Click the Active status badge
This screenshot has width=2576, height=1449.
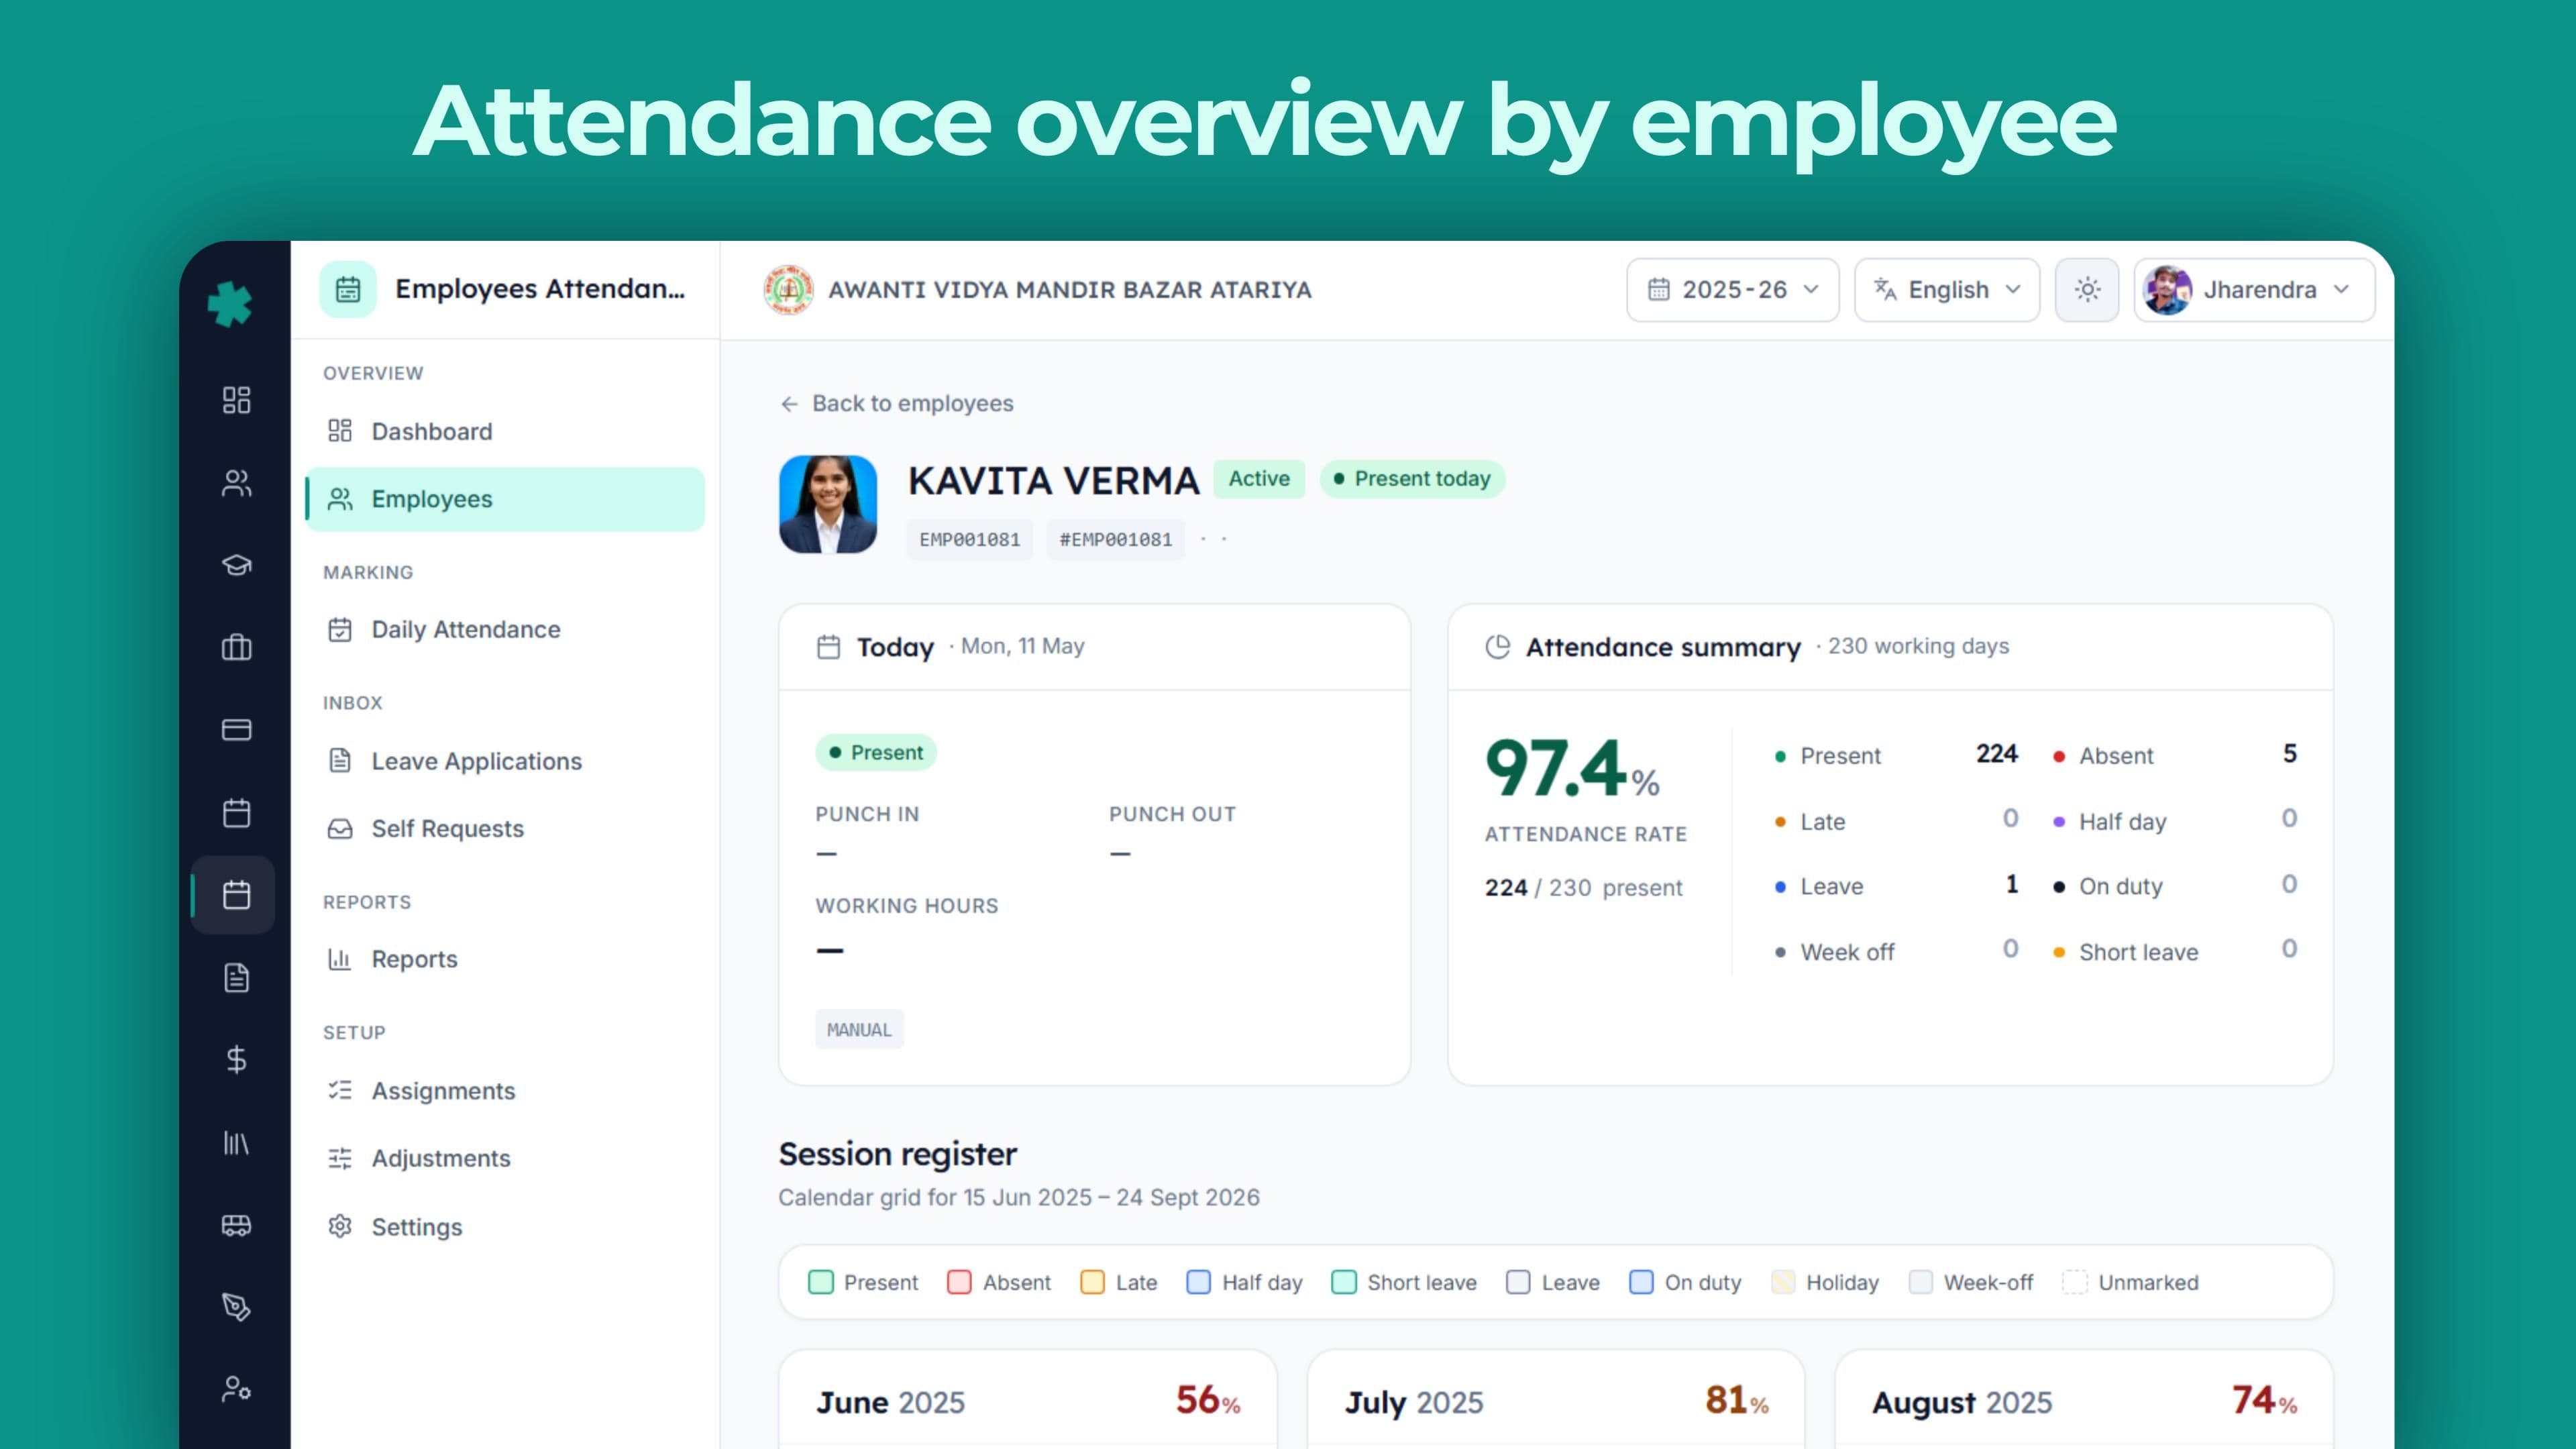tap(1259, 479)
